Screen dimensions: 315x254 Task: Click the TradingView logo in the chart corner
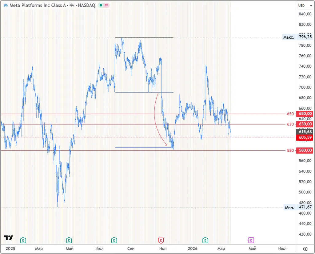[x=8, y=238]
